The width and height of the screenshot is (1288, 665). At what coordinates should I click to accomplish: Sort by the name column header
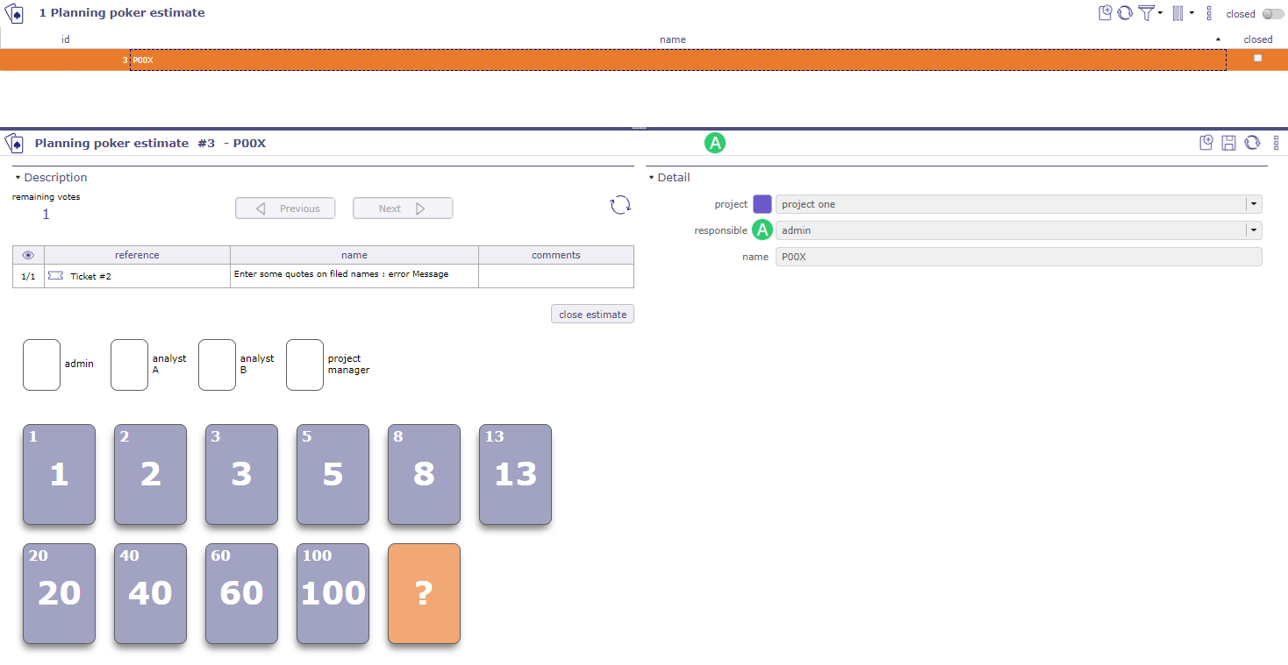click(x=673, y=39)
